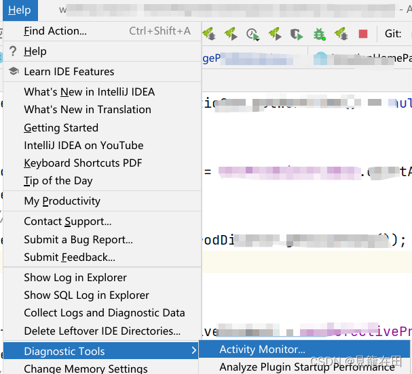412x374 pixels.
Task: Open Activity Monitor… from submenu
Action: click(x=304, y=350)
